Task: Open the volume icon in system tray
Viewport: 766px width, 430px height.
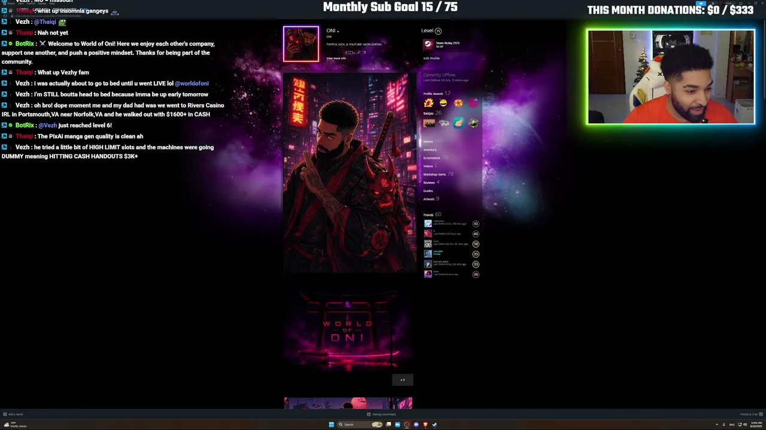Action: pyautogui.click(x=744, y=425)
